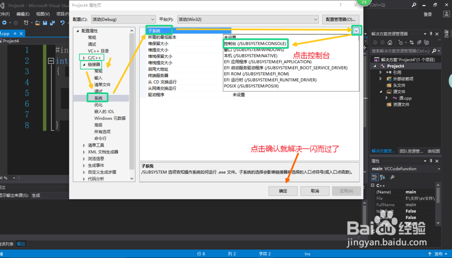
Task: Click the show all files icon
Action: [427, 43]
